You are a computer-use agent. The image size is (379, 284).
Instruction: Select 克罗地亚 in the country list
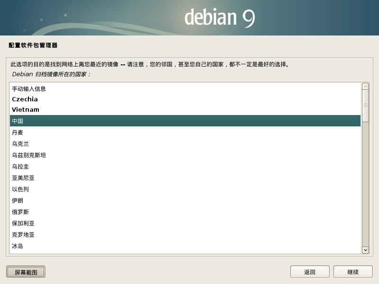185,234
